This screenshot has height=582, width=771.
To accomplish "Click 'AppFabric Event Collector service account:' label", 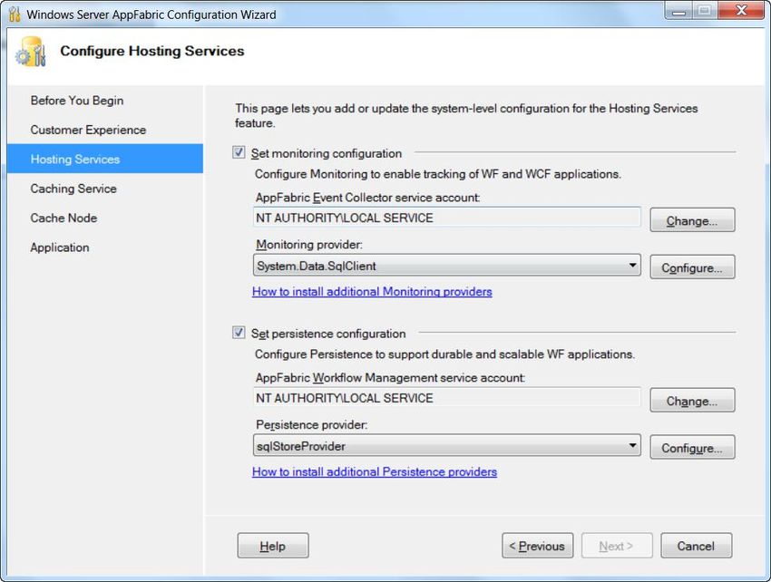I will (367, 198).
